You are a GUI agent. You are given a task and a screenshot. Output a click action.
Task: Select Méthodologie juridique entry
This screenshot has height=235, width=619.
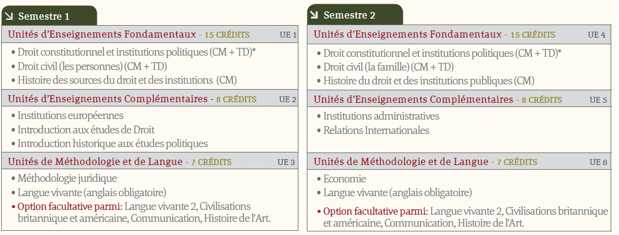(67, 178)
